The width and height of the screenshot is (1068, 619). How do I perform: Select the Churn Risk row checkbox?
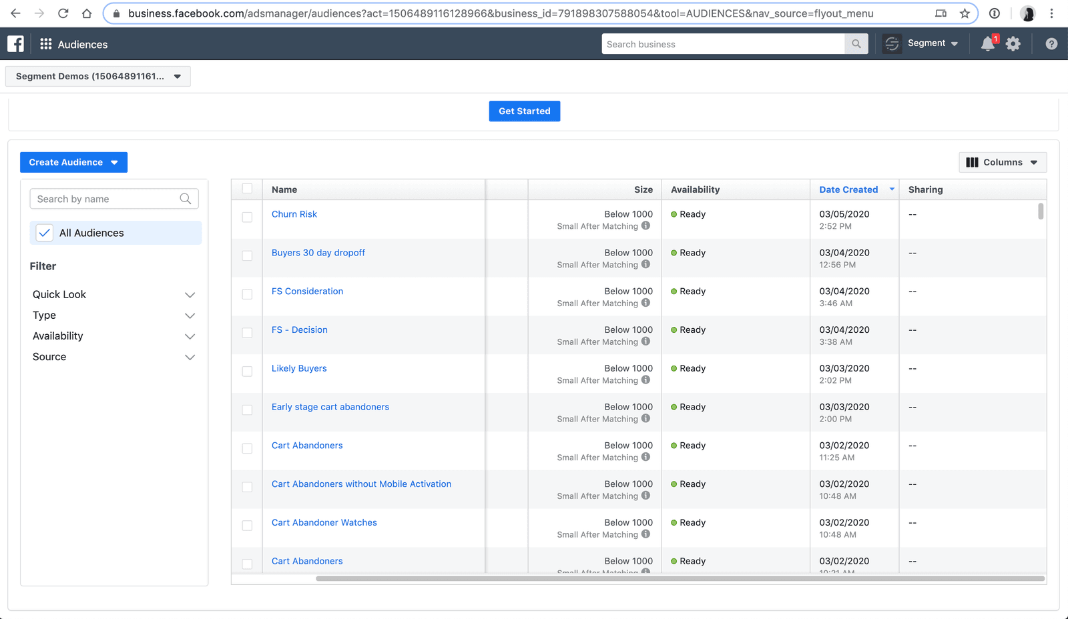[247, 217]
